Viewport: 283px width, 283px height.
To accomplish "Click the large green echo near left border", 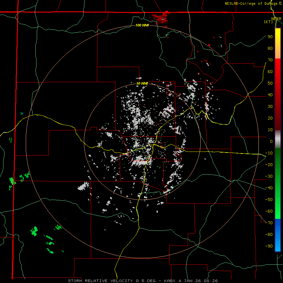I will click(12, 181).
